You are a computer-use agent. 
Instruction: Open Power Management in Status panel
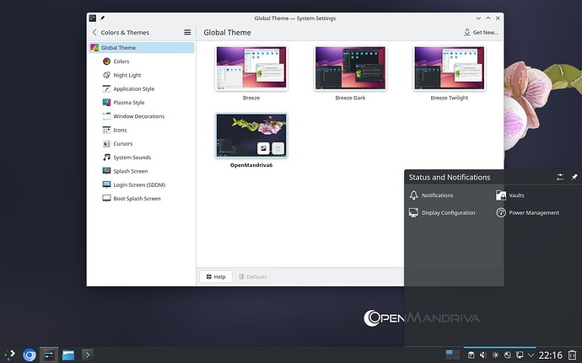coord(527,212)
